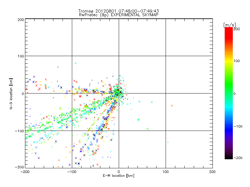Click the orange cross marker east of 100 km

point(172,106)
